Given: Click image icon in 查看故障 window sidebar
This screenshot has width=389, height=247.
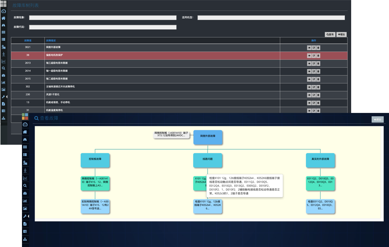Looking at the screenshot, I should (x=25, y=209).
